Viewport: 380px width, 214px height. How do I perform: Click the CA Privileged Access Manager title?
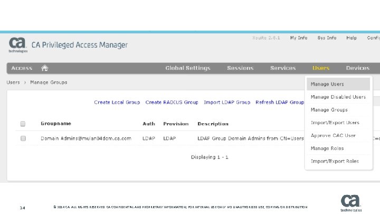pos(80,45)
